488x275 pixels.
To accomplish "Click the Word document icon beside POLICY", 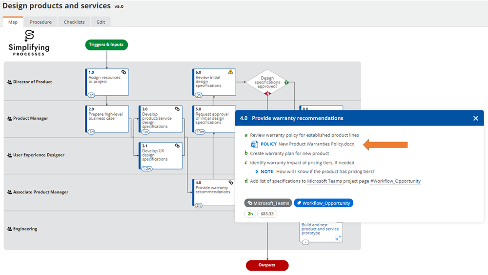I will pos(254,144).
